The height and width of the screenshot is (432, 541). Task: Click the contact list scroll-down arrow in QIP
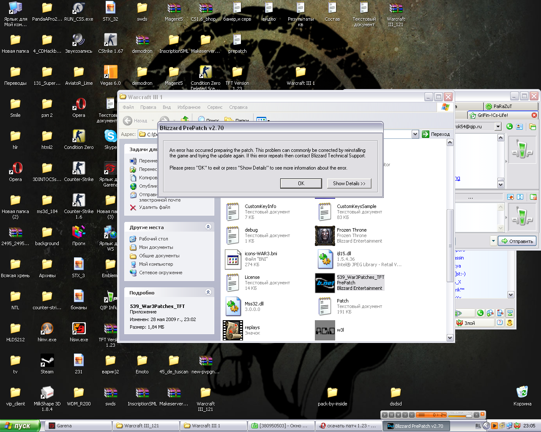(x=511, y=295)
